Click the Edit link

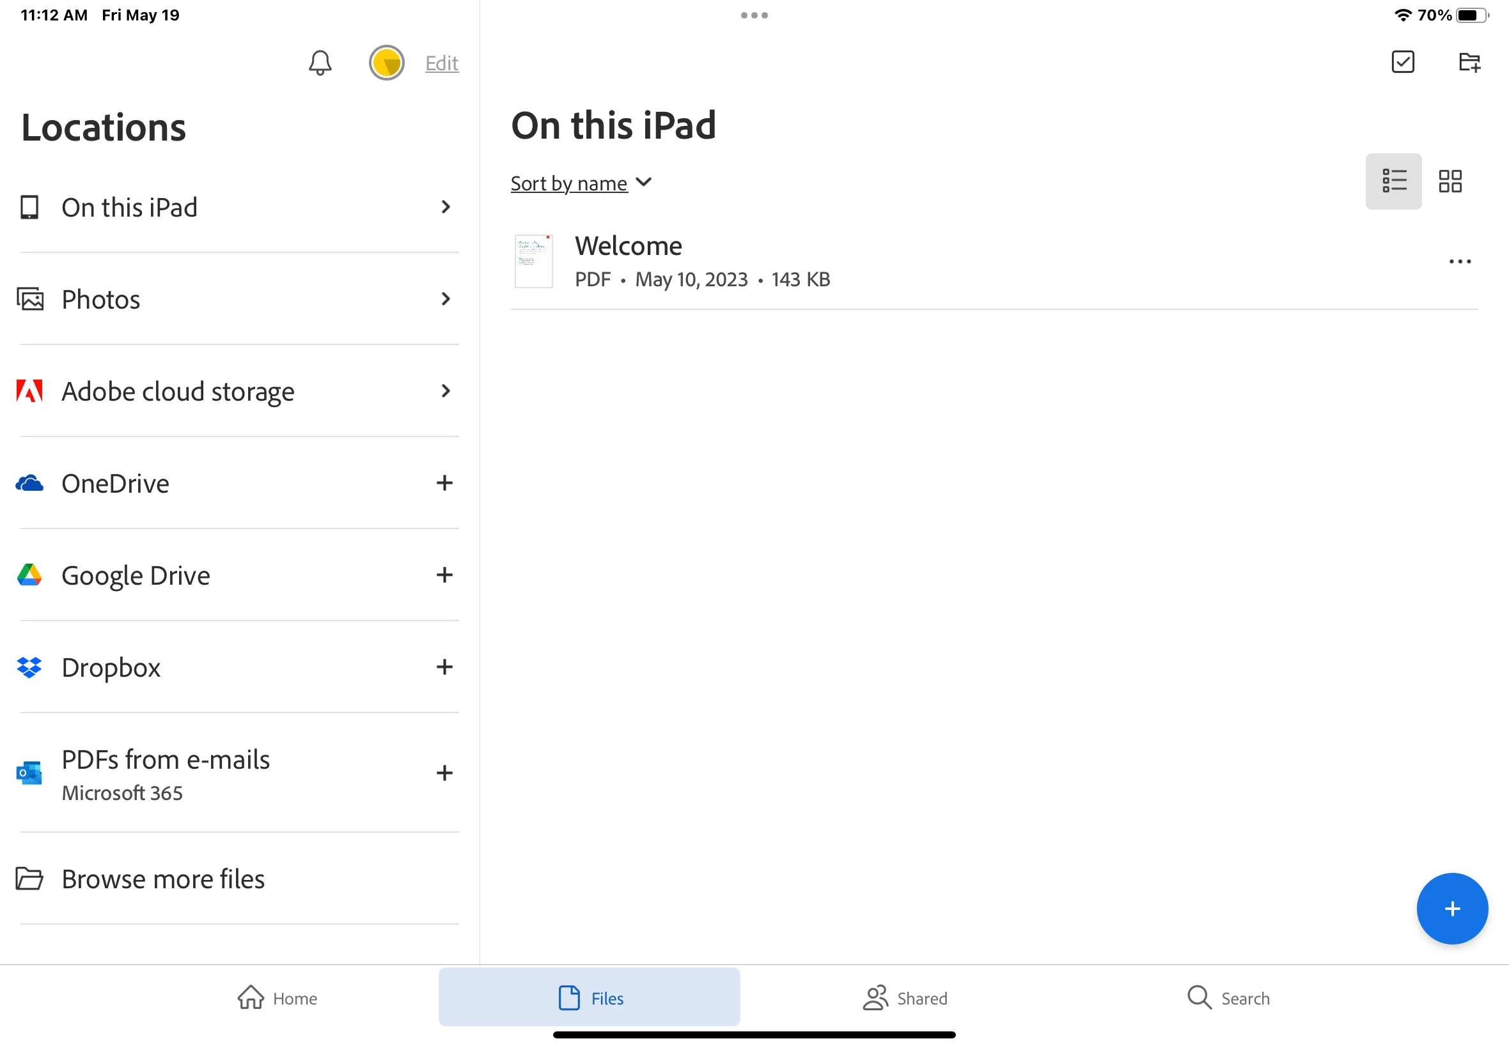click(441, 63)
